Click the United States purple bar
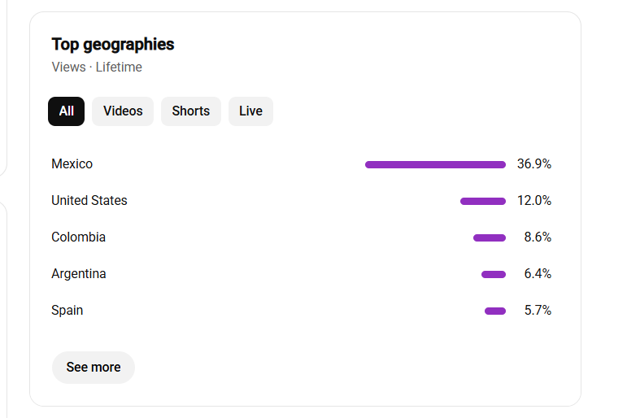 pyautogui.click(x=483, y=201)
